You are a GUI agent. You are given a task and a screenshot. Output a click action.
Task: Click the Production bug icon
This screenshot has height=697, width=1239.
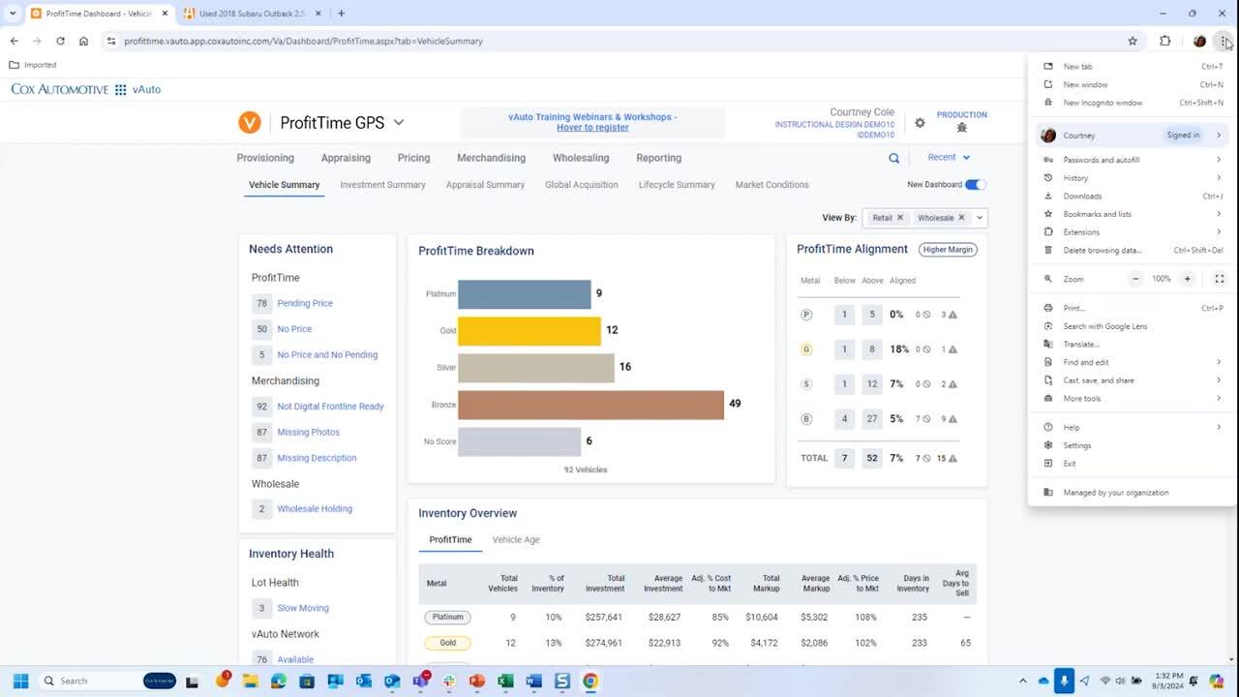[961, 128]
